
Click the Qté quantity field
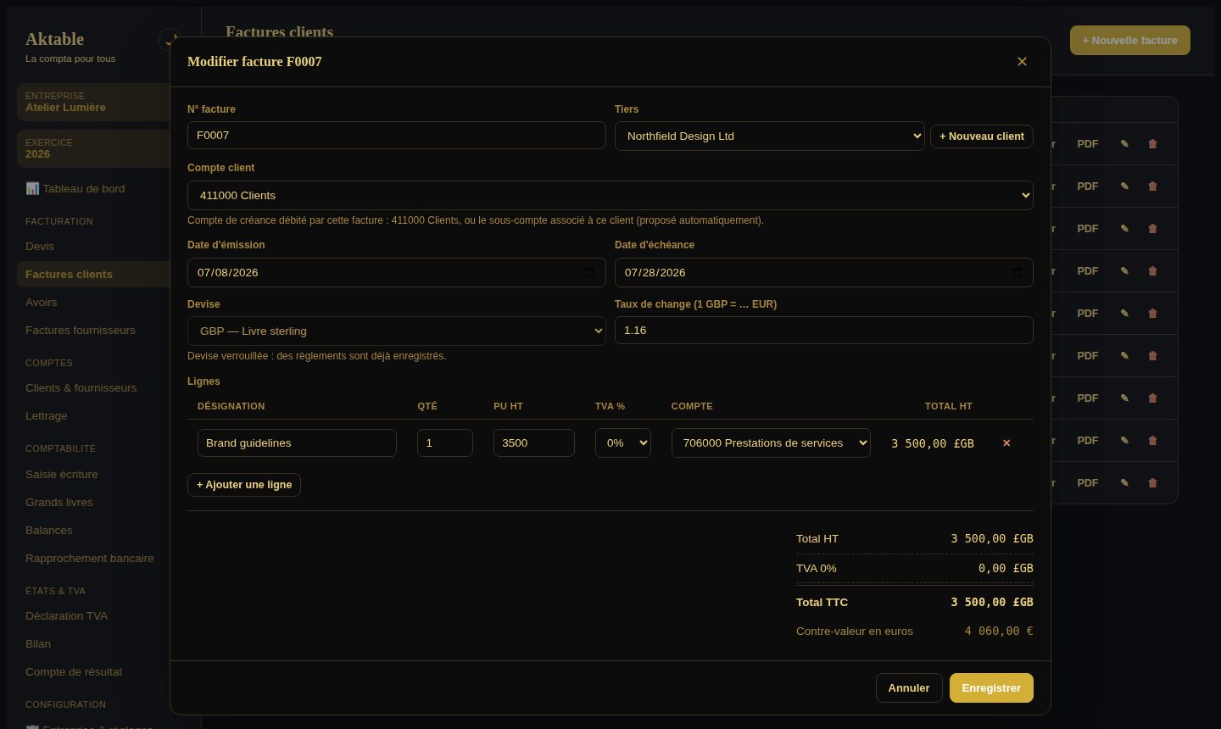click(445, 443)
